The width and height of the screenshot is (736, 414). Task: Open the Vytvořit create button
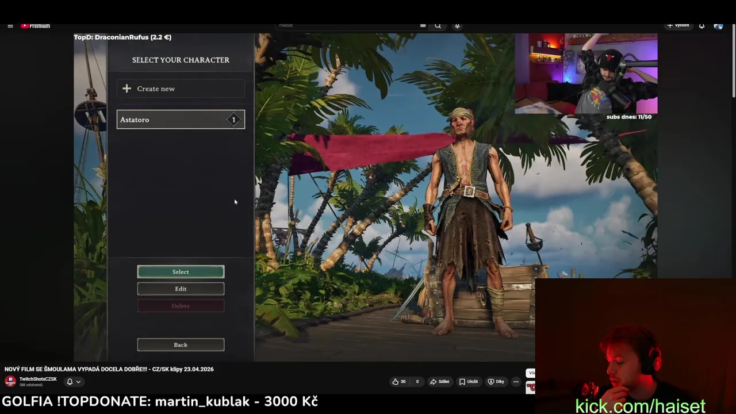pos(678,25)
